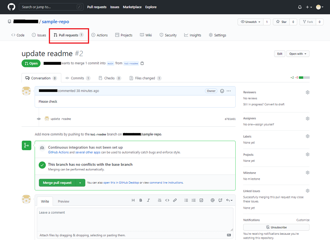The image size is (330, 240).
Task: Apply italic text formatting
Action: pyautogui.click(x=148, y=201)
